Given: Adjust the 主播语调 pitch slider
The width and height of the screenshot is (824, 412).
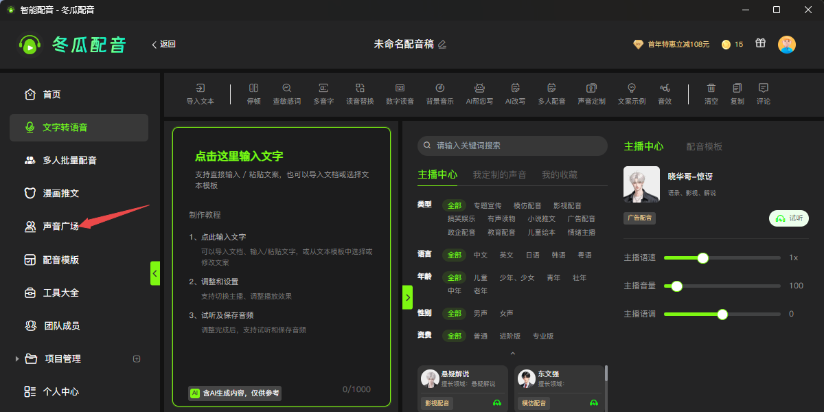Looking at the screenshot, I should point(722,314).
